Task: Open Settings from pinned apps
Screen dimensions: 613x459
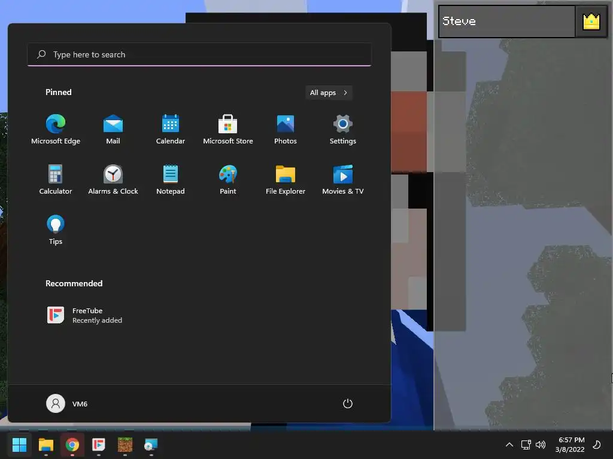Action: [x=343, y=130]
